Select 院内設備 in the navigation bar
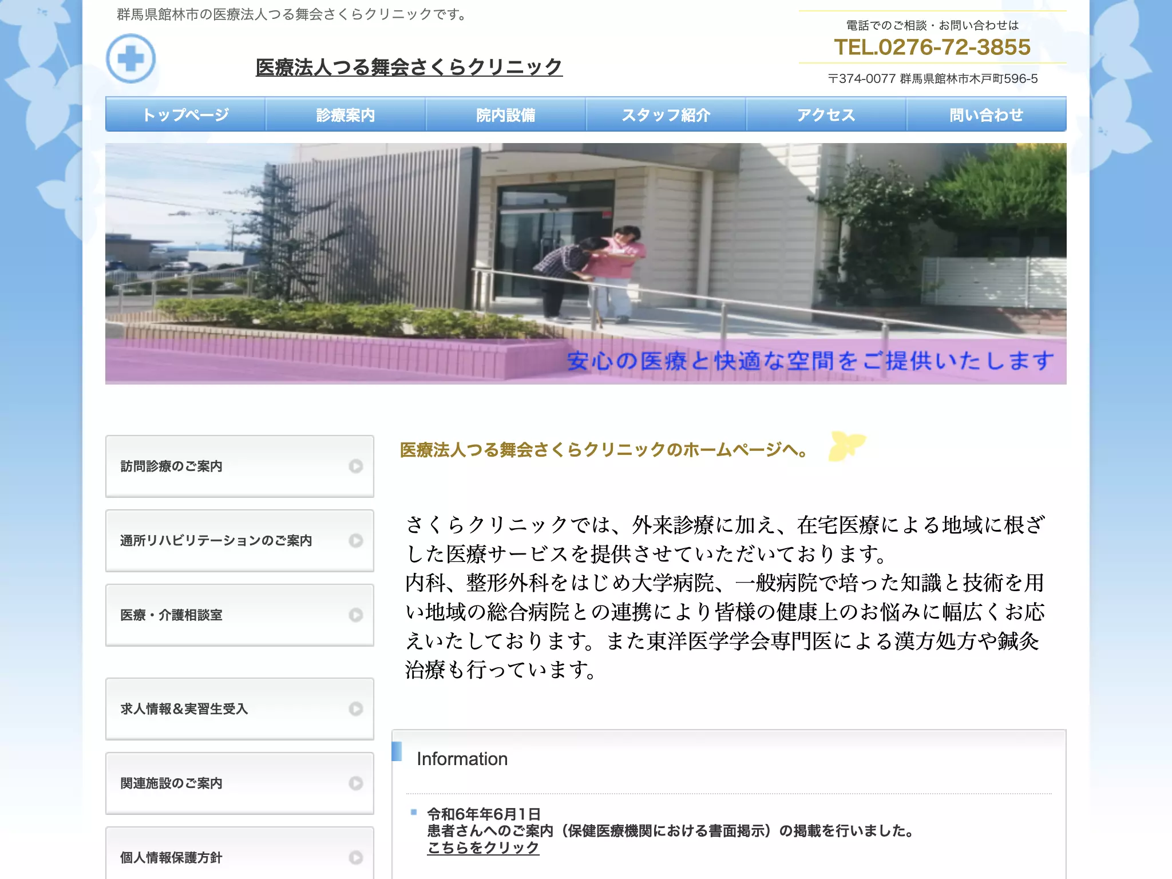Screen dimensions: 1172x879 pos(506,114)
